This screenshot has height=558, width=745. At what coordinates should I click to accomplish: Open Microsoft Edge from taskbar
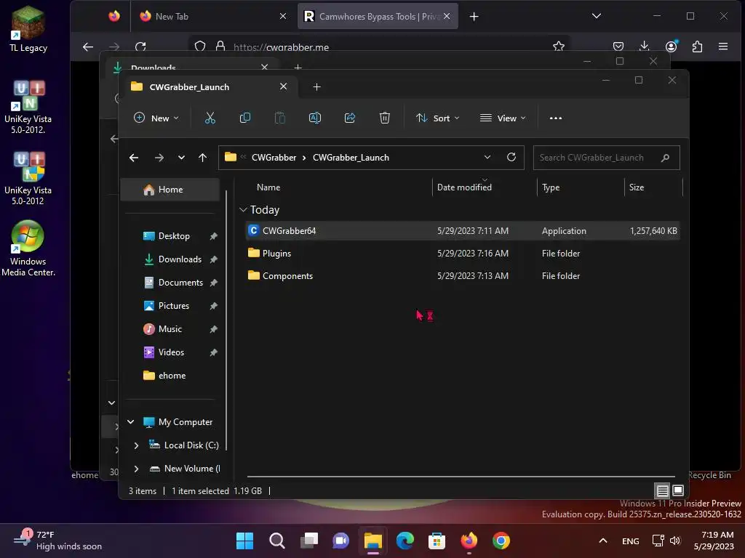point(405,541)
